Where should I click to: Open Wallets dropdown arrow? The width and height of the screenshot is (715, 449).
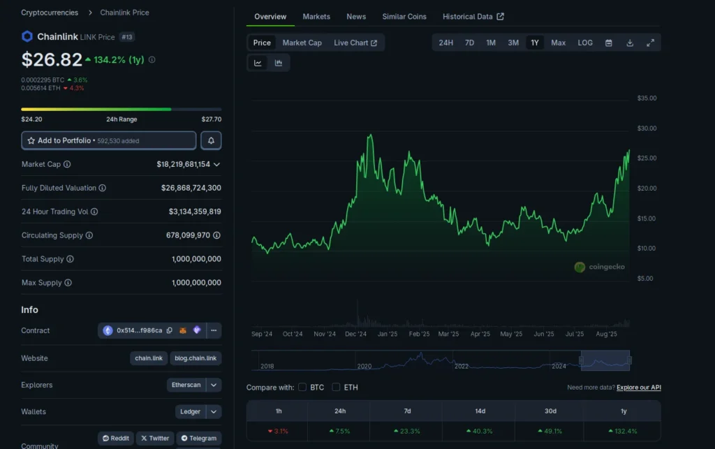[214, 411]
